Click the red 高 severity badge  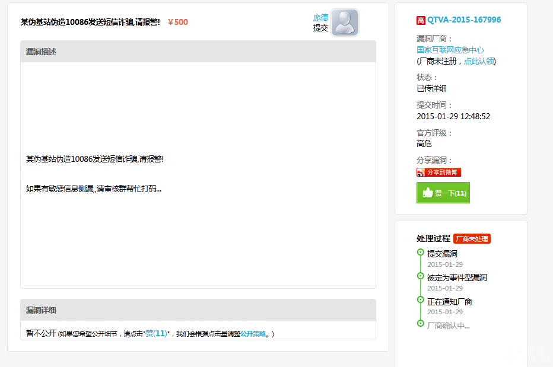coord(421,20)
